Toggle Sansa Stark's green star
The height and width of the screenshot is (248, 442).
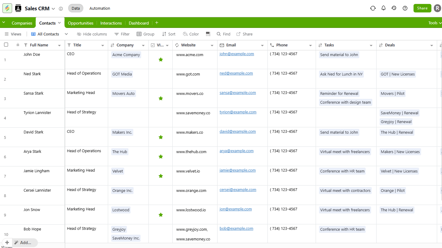pyautogui.click(x=161, y=98)
